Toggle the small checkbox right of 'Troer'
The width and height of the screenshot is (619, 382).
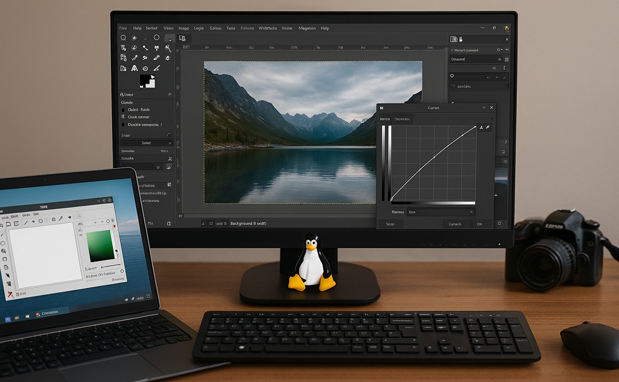point(169,135)
